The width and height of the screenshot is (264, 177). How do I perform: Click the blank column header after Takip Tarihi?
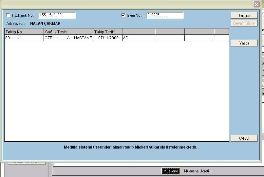[138, 32]
